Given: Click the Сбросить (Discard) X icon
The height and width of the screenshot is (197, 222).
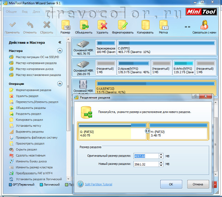Looking at the screenshot, I should [x=47, y=25].
